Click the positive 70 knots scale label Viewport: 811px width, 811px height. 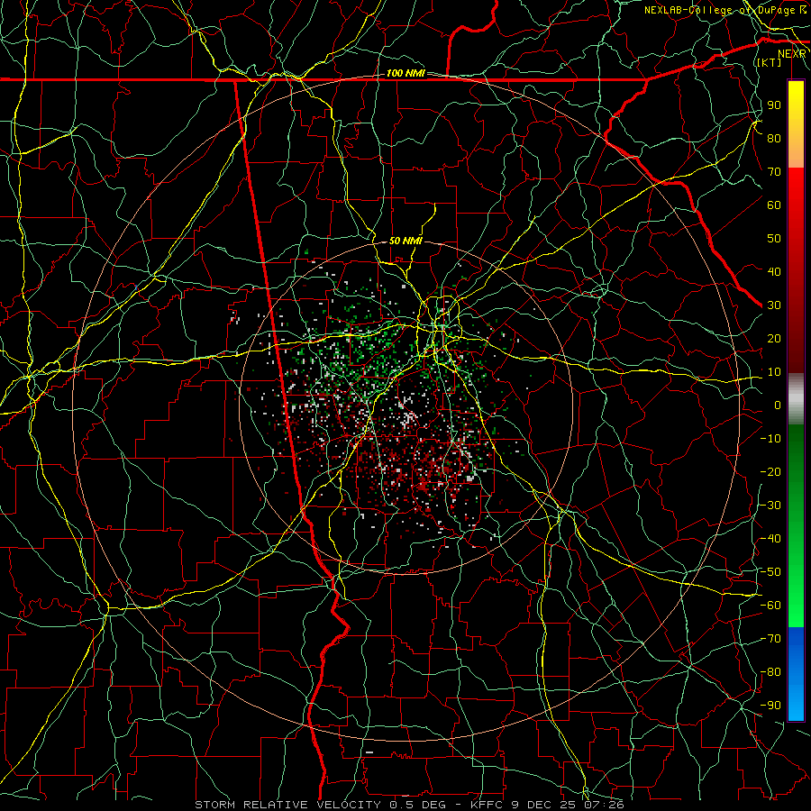click(774, 172)
